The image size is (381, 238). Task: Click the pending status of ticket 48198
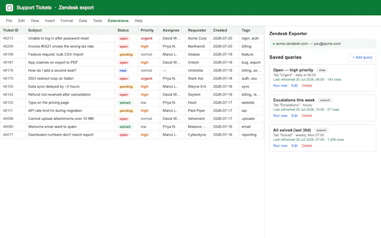(126, 54)
